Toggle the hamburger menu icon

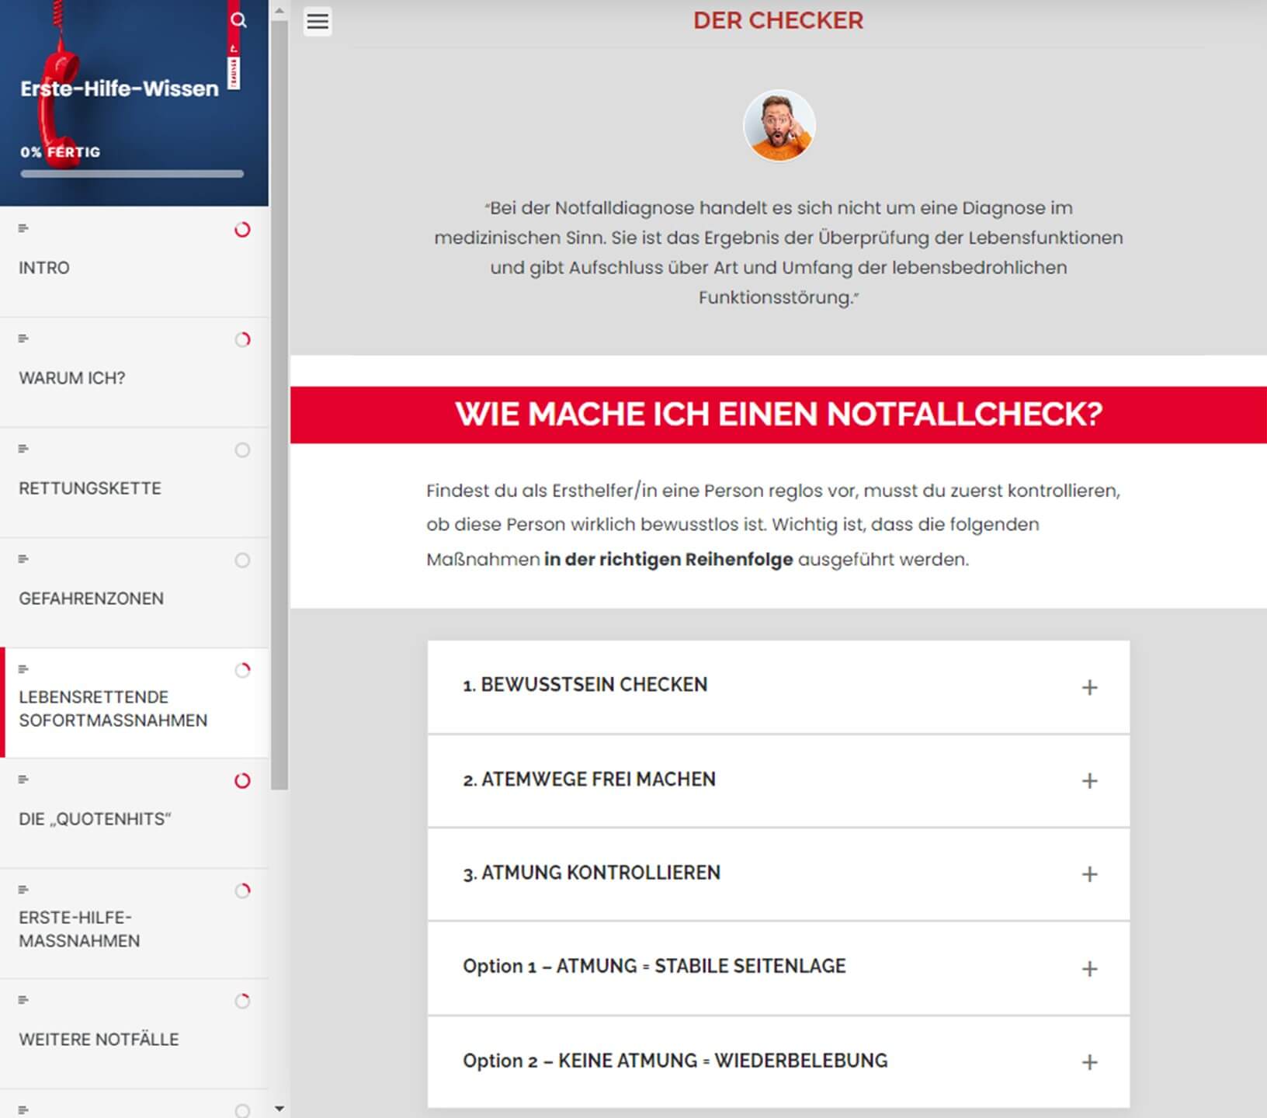pos(318,21)
